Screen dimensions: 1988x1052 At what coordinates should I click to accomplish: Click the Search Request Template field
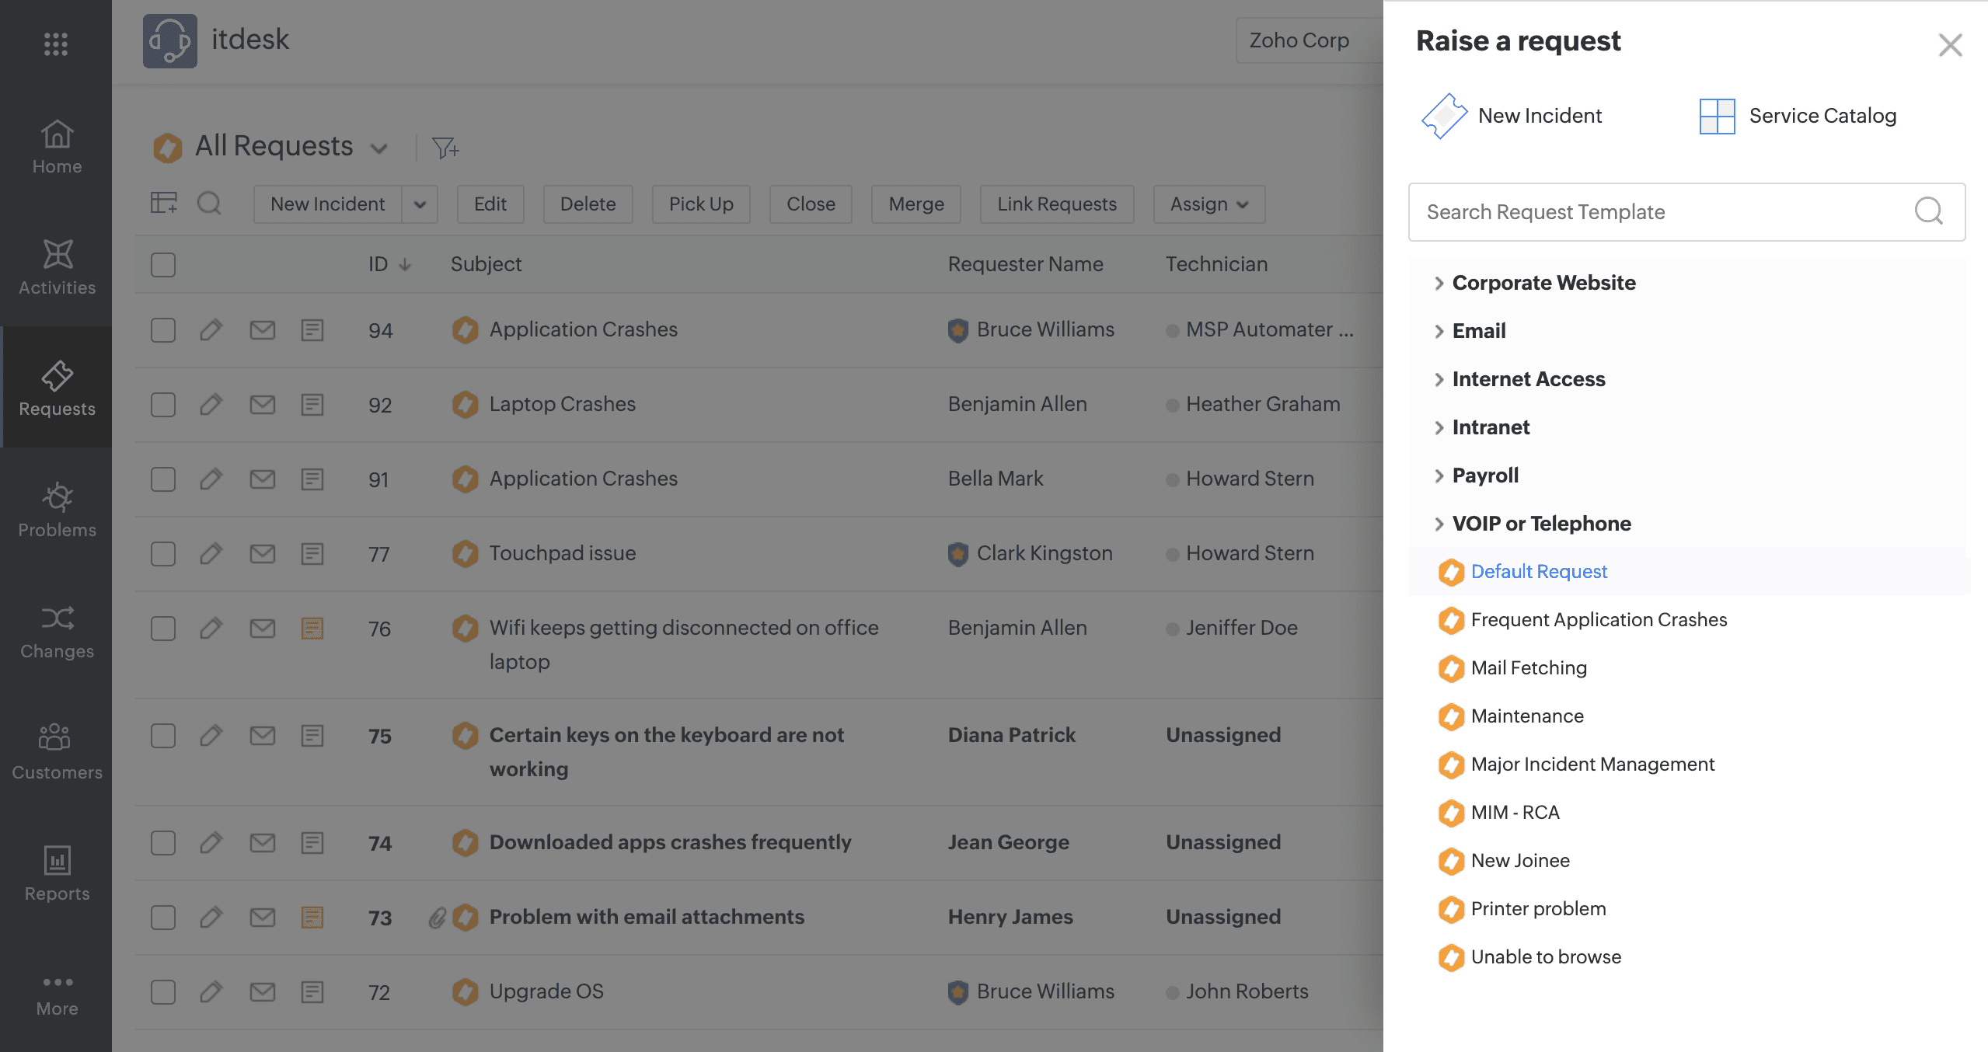1663,212
